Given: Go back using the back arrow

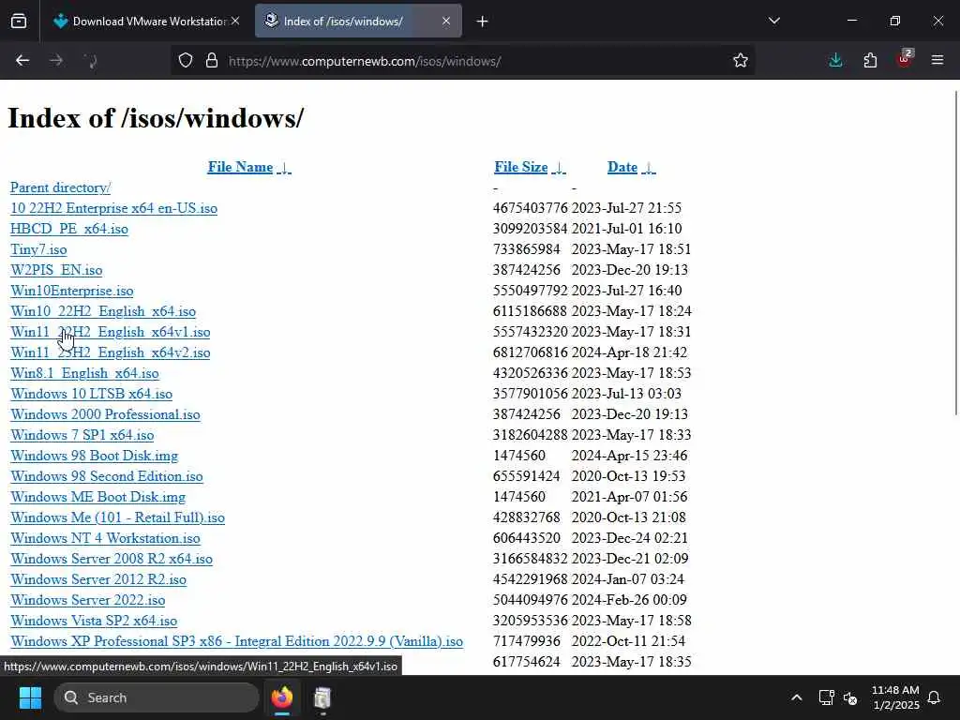Looking at the screenshot, I should [22, 60].
